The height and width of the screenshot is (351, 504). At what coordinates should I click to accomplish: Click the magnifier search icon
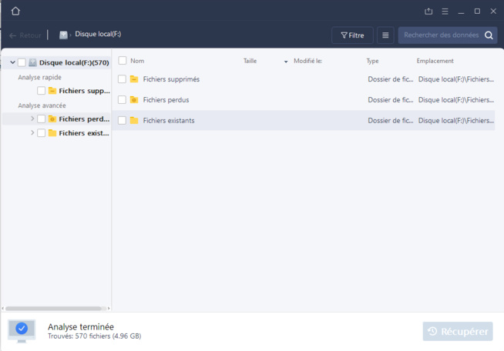489,35
